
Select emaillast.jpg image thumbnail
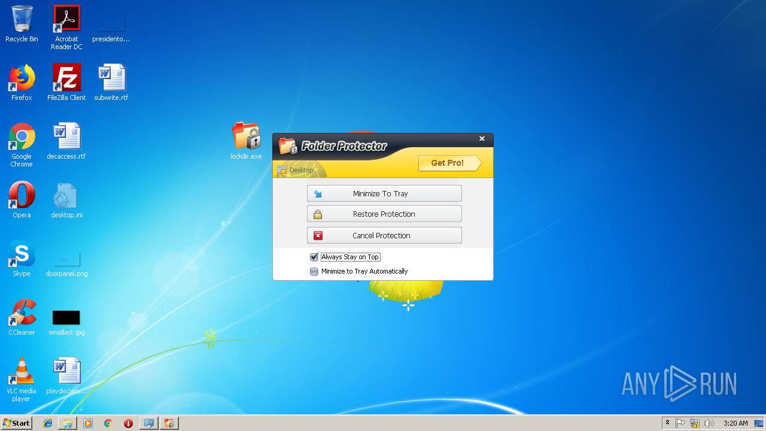tap(66, 317)
